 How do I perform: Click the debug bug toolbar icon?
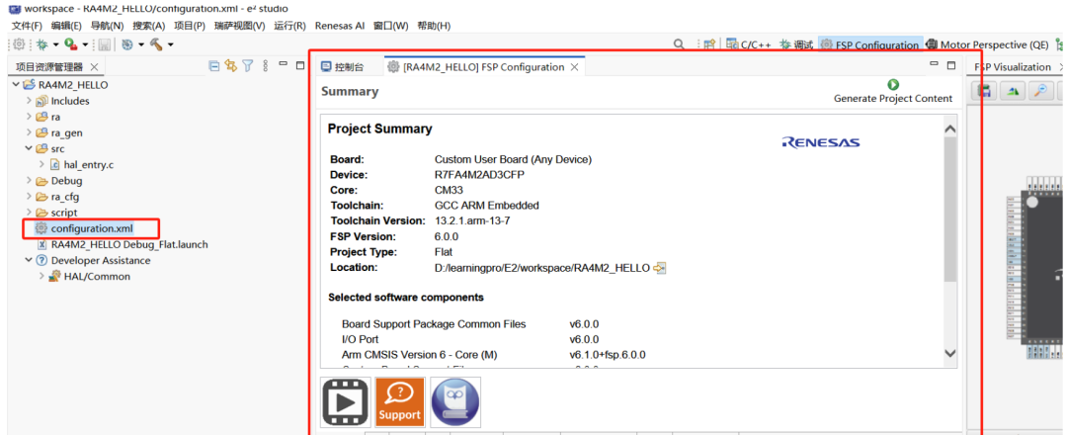click(x=41, y=44)
